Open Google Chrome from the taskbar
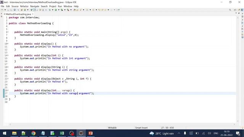This screenshot has height=137, width=244. coord(33,133)
